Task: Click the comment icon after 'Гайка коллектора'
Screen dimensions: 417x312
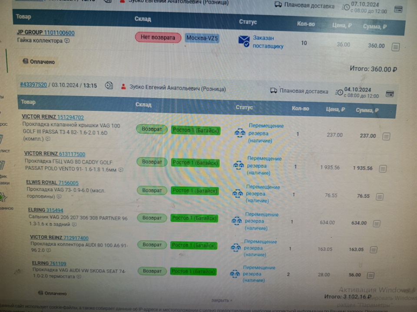Action: click(67, 41)
